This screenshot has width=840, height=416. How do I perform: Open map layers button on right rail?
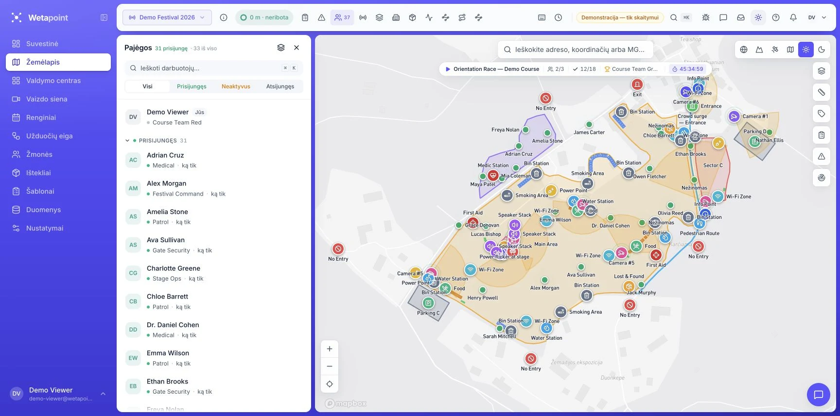pos(822,71)
